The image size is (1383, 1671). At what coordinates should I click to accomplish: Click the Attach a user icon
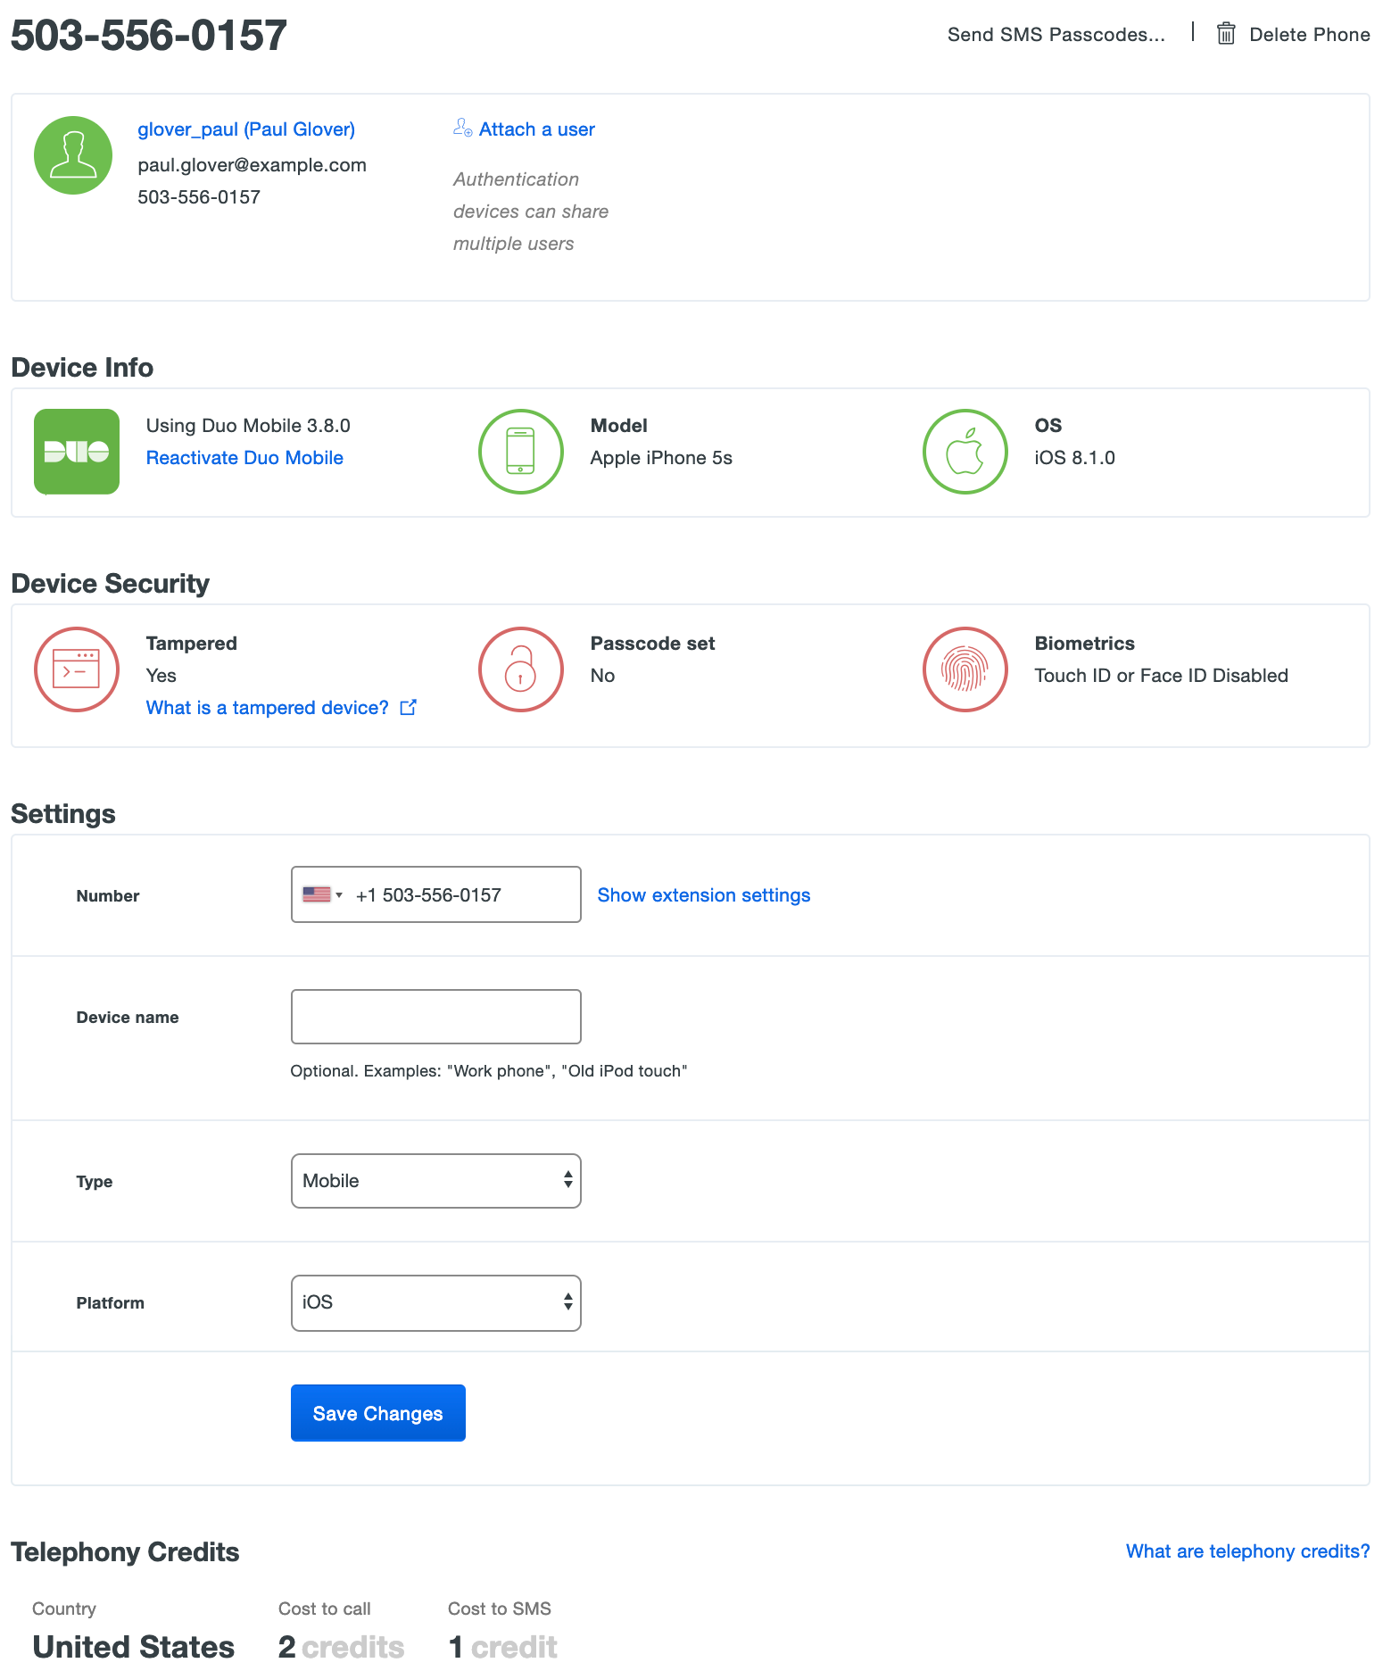[x=462, y=129]
